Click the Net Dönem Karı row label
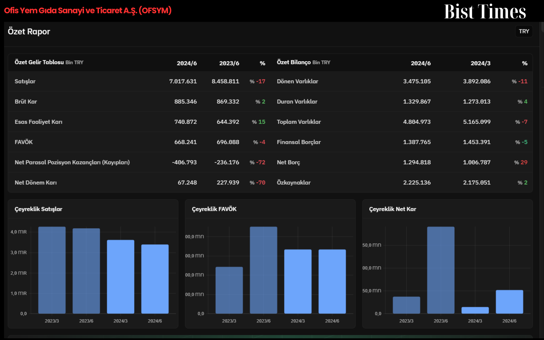Screen dimensions: 544x340 36,183
